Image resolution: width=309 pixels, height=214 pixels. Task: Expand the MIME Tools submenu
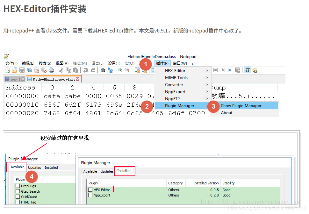[183, 78]
